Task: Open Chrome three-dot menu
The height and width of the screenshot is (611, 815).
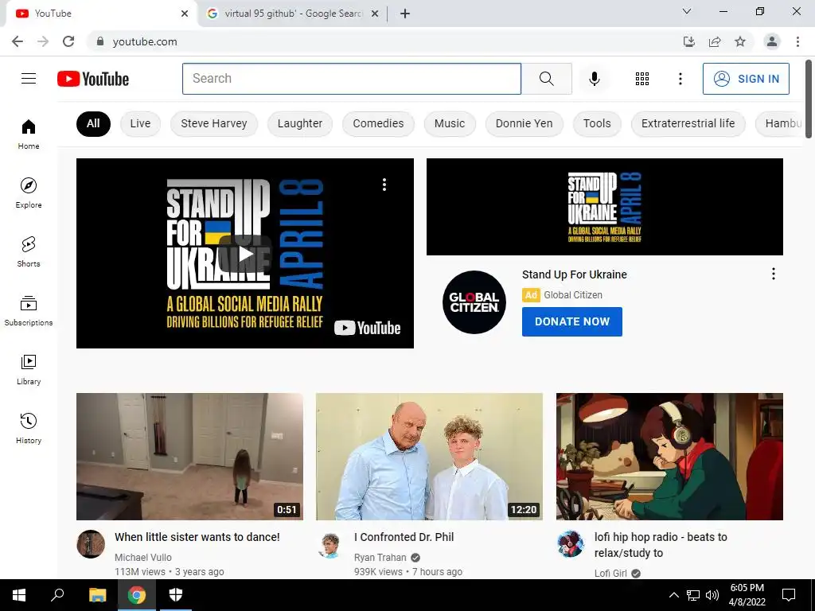Action: pyautogui.click(x=797, y=41)
